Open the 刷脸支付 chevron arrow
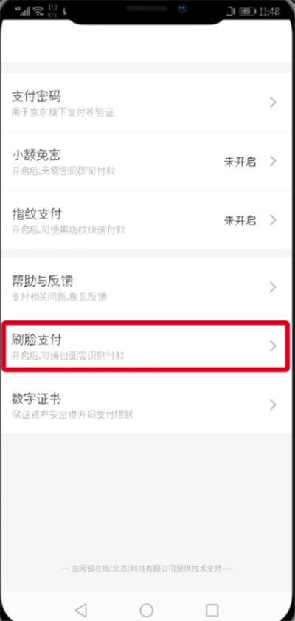This screenshot has width=295, height=621. pyautogui.click(x=273, y=346)
